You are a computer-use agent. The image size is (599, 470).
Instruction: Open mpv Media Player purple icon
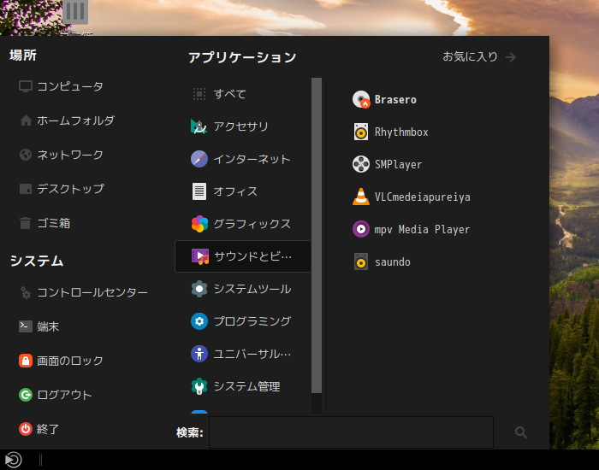pos(361,229)
